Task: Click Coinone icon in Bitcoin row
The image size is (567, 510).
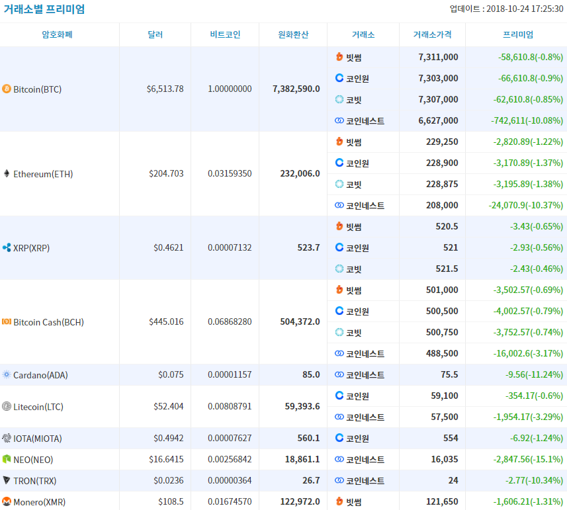Action: [x=339, y=77]
